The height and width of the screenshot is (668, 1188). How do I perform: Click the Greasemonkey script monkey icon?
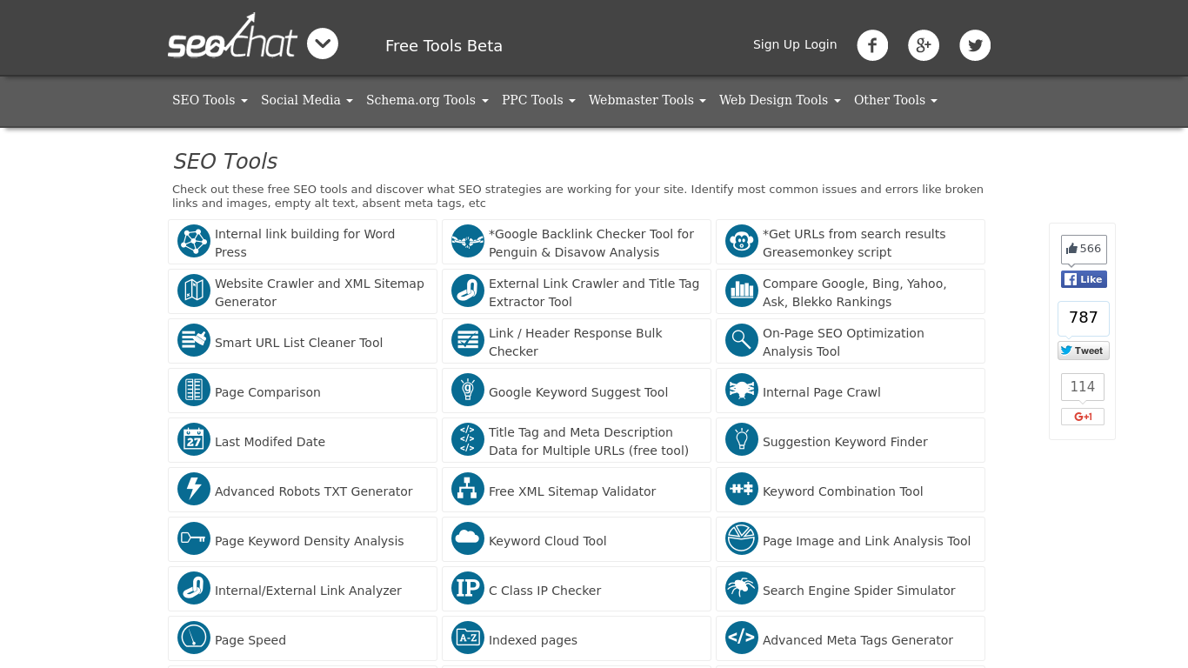(742, 241)
